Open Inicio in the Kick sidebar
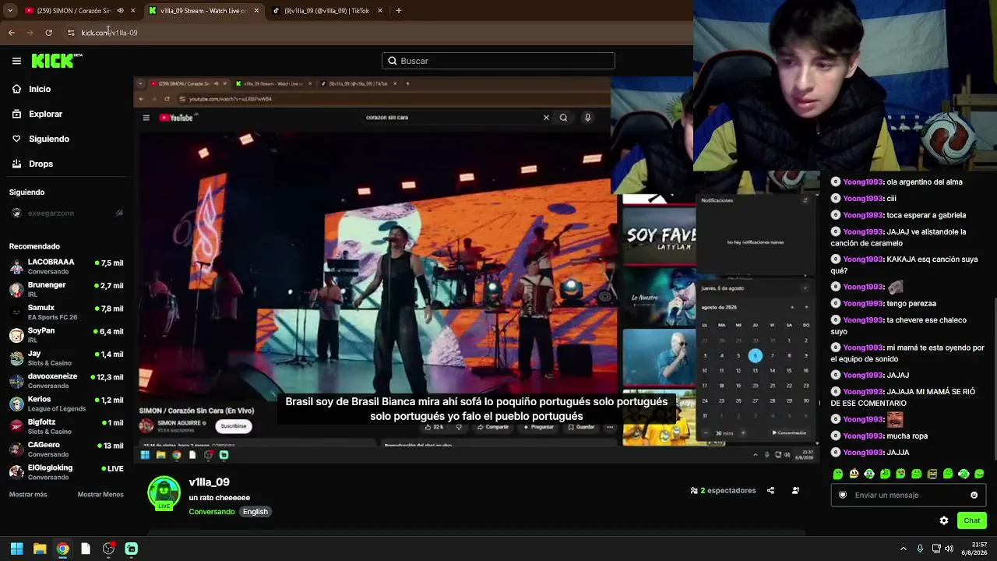Image resolution: width=997 pixels, height=561 pixels. coord(40,89)
